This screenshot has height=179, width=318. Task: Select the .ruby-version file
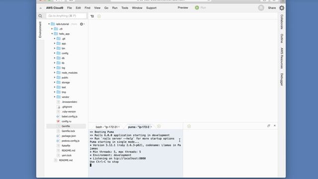pyautogui.click(x=69, y=111)
